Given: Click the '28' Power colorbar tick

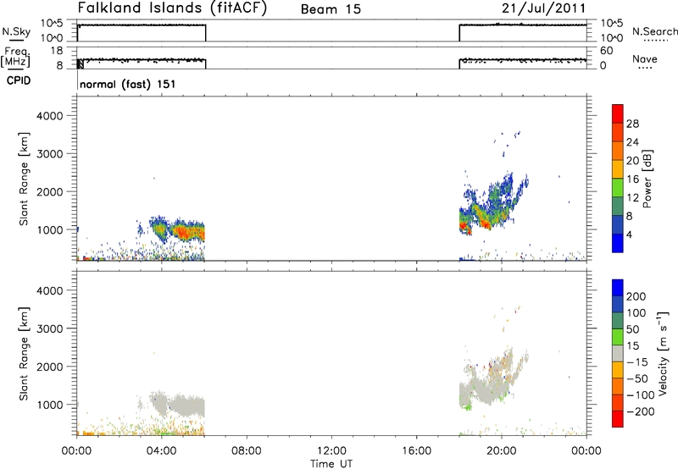Looking at the screenshot, I should pyautogui.click(x=632, y=124).
